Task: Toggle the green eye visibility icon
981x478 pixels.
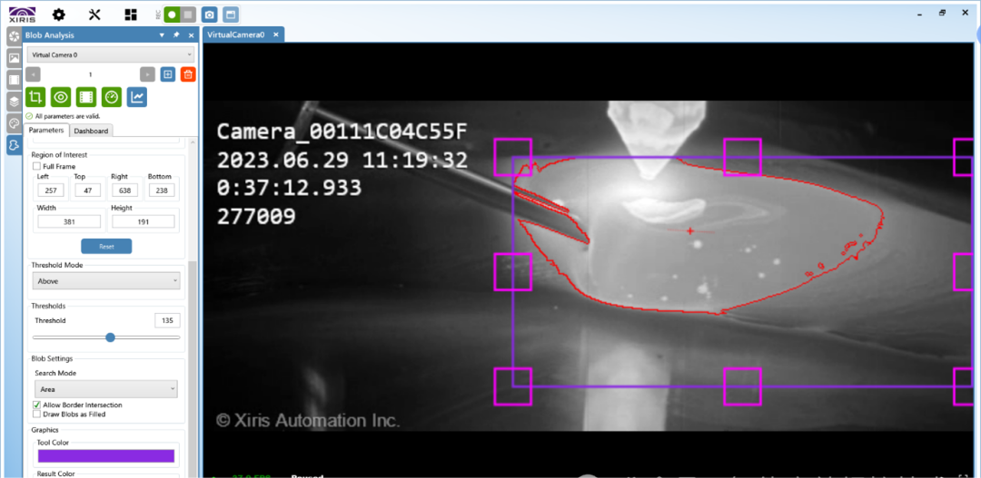Action: pos(61,97)
